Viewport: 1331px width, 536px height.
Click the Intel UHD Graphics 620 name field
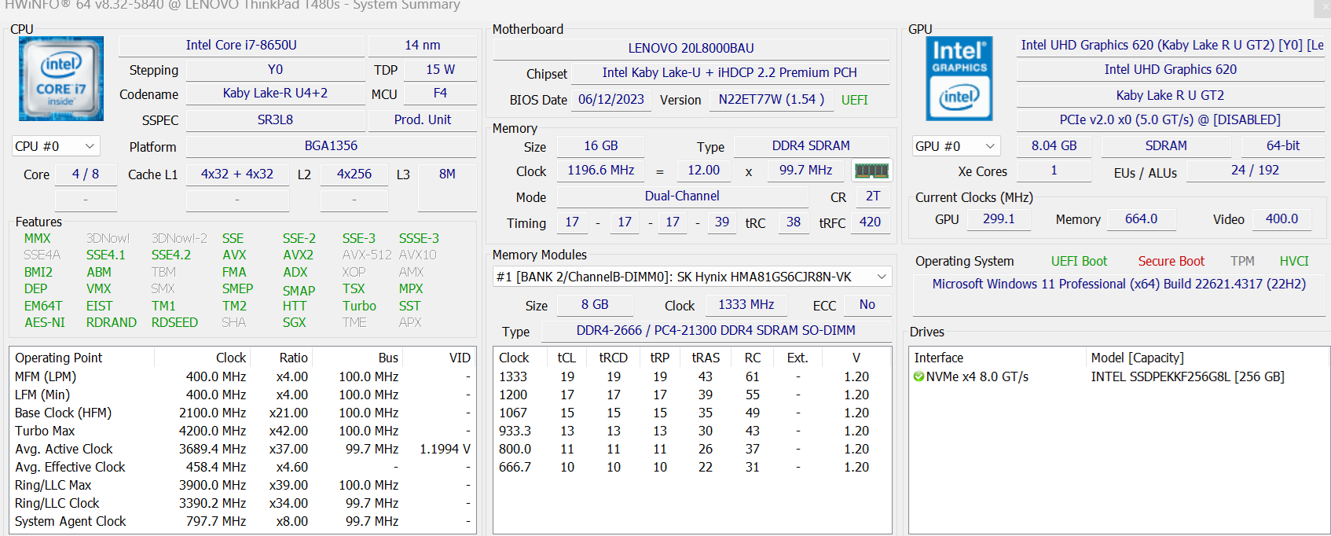1170,70
